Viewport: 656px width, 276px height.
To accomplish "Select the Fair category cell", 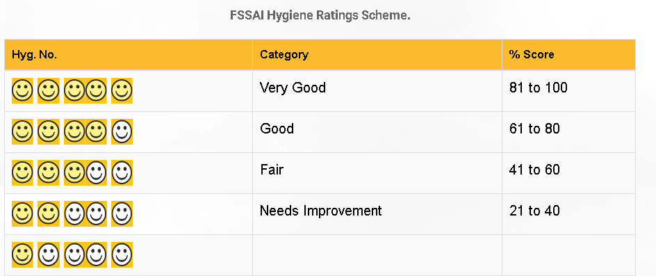I will click(377, 173).
